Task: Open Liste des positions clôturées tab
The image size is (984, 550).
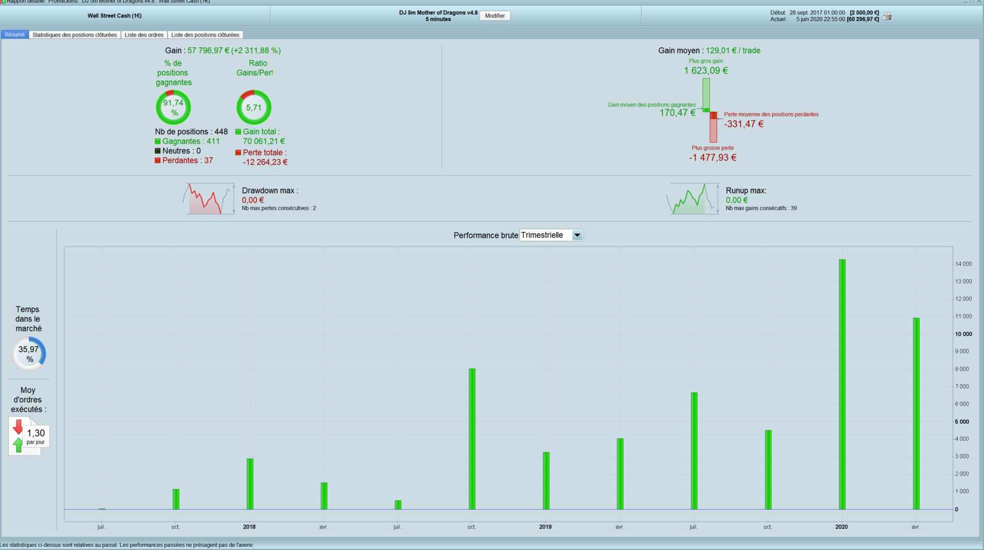Action: click(205, 35)
